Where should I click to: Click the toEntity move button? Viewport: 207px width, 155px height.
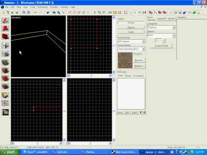click(x=171, y=19)
